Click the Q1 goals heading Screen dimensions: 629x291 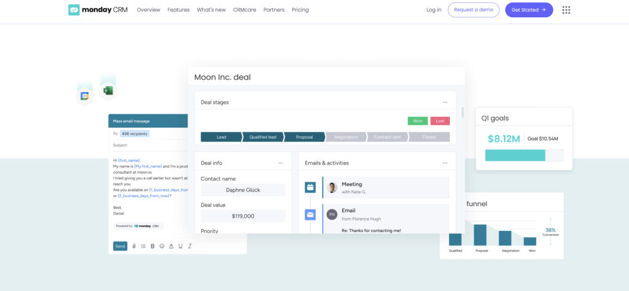495,118
